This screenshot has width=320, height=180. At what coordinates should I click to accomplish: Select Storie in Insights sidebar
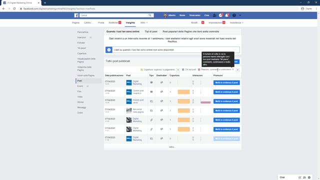coord(80,102)
